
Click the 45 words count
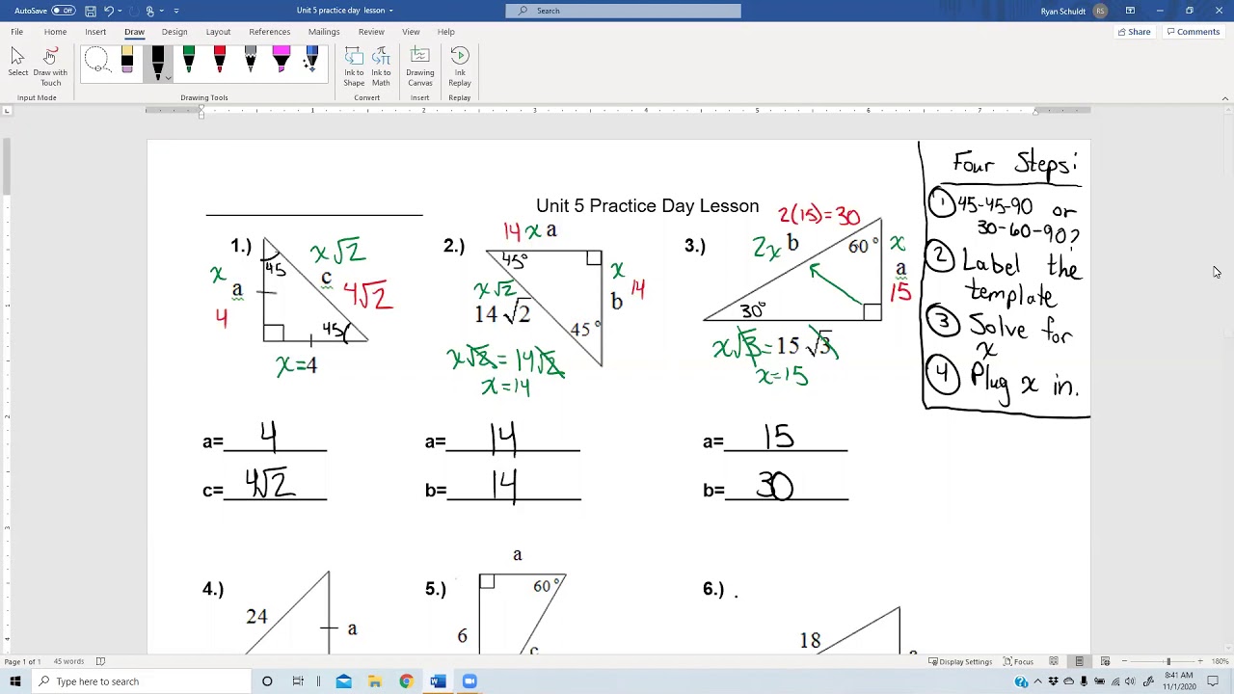point(67,661)
